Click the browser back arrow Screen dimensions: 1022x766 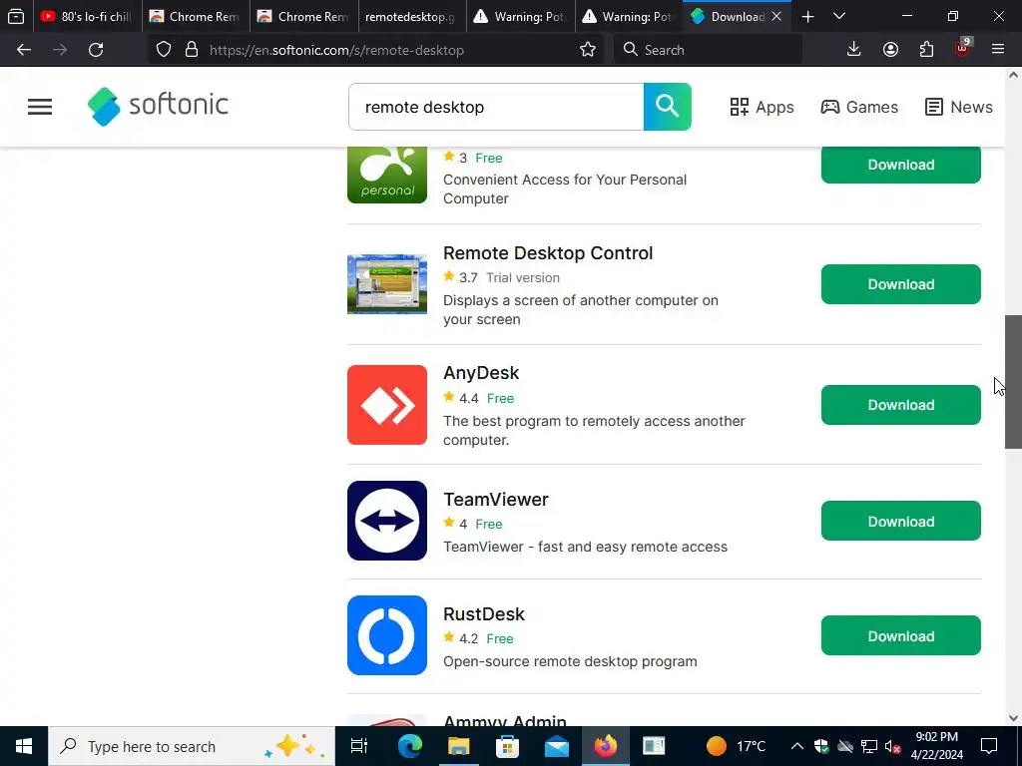tap(24, 50)
